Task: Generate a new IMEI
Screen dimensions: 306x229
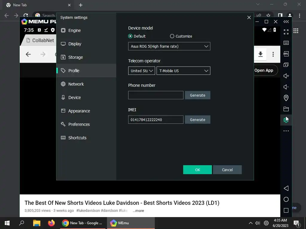Action: 198,120
